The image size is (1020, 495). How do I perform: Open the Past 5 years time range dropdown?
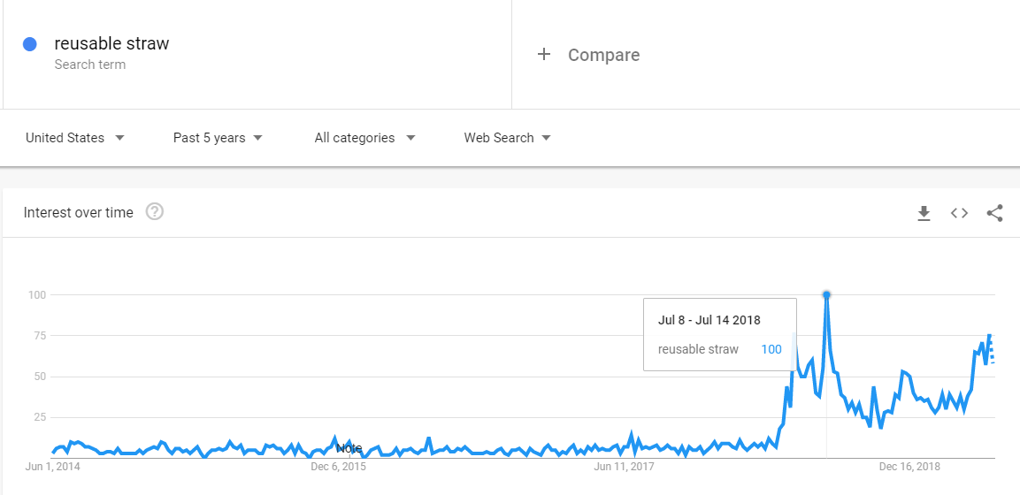point(218,138)
